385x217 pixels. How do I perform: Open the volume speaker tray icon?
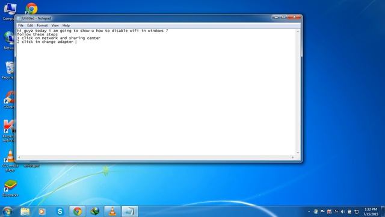[x=343, y=212]
